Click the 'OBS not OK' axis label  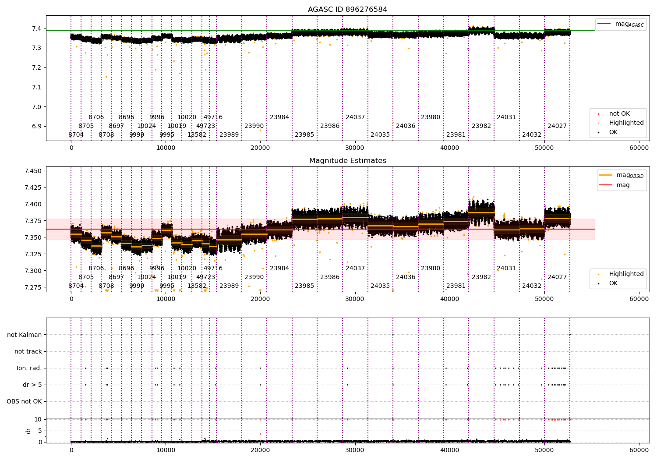point(24,401)
